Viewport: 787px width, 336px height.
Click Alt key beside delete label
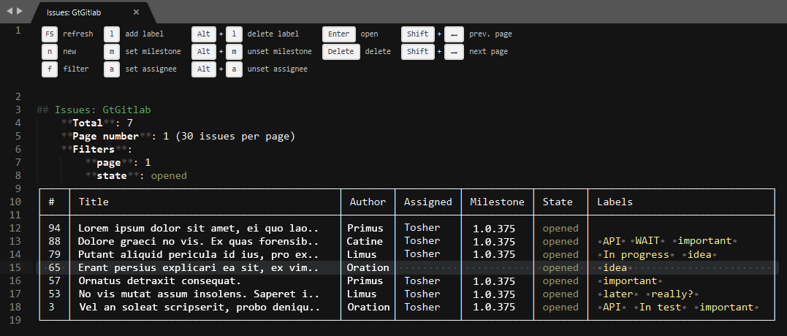tap(204, 34)
